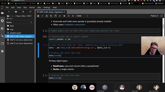Open the Tabs menu
Image resolution: width=165 pixels, height=92 pixels.
[x=39, y=7]
